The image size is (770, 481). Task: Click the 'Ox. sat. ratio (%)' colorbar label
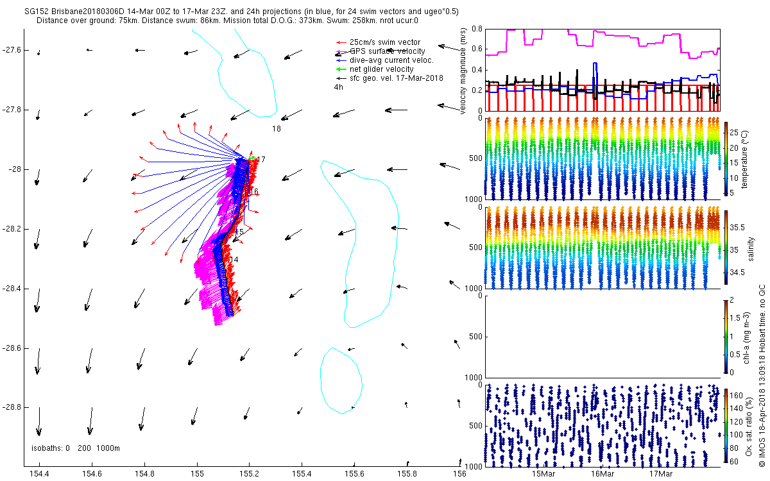tap(751, 426)
